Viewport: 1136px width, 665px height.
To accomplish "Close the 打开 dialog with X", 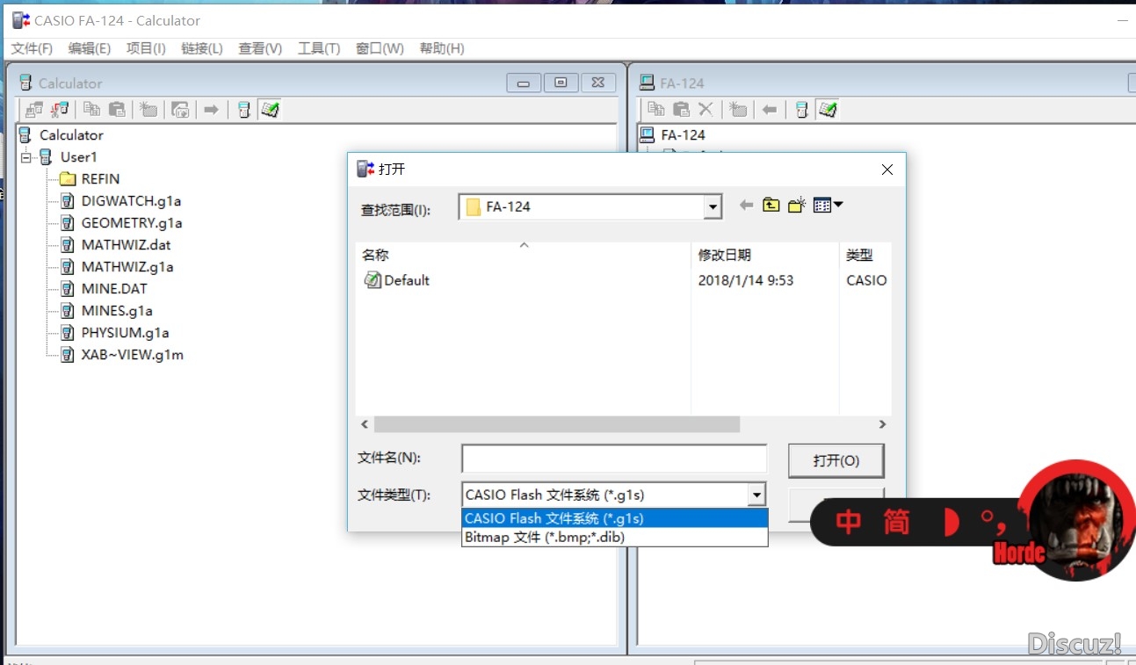I will [x=887, y=170].
